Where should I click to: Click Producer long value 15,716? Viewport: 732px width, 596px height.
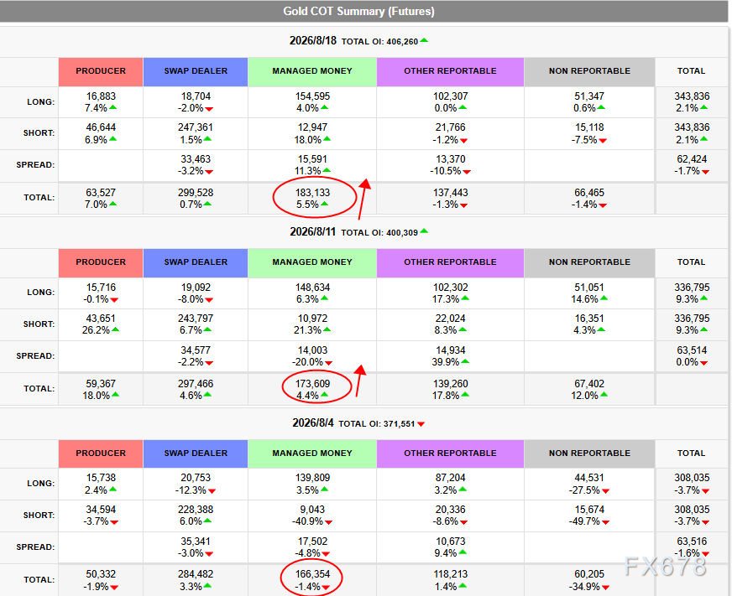point(101,288)
